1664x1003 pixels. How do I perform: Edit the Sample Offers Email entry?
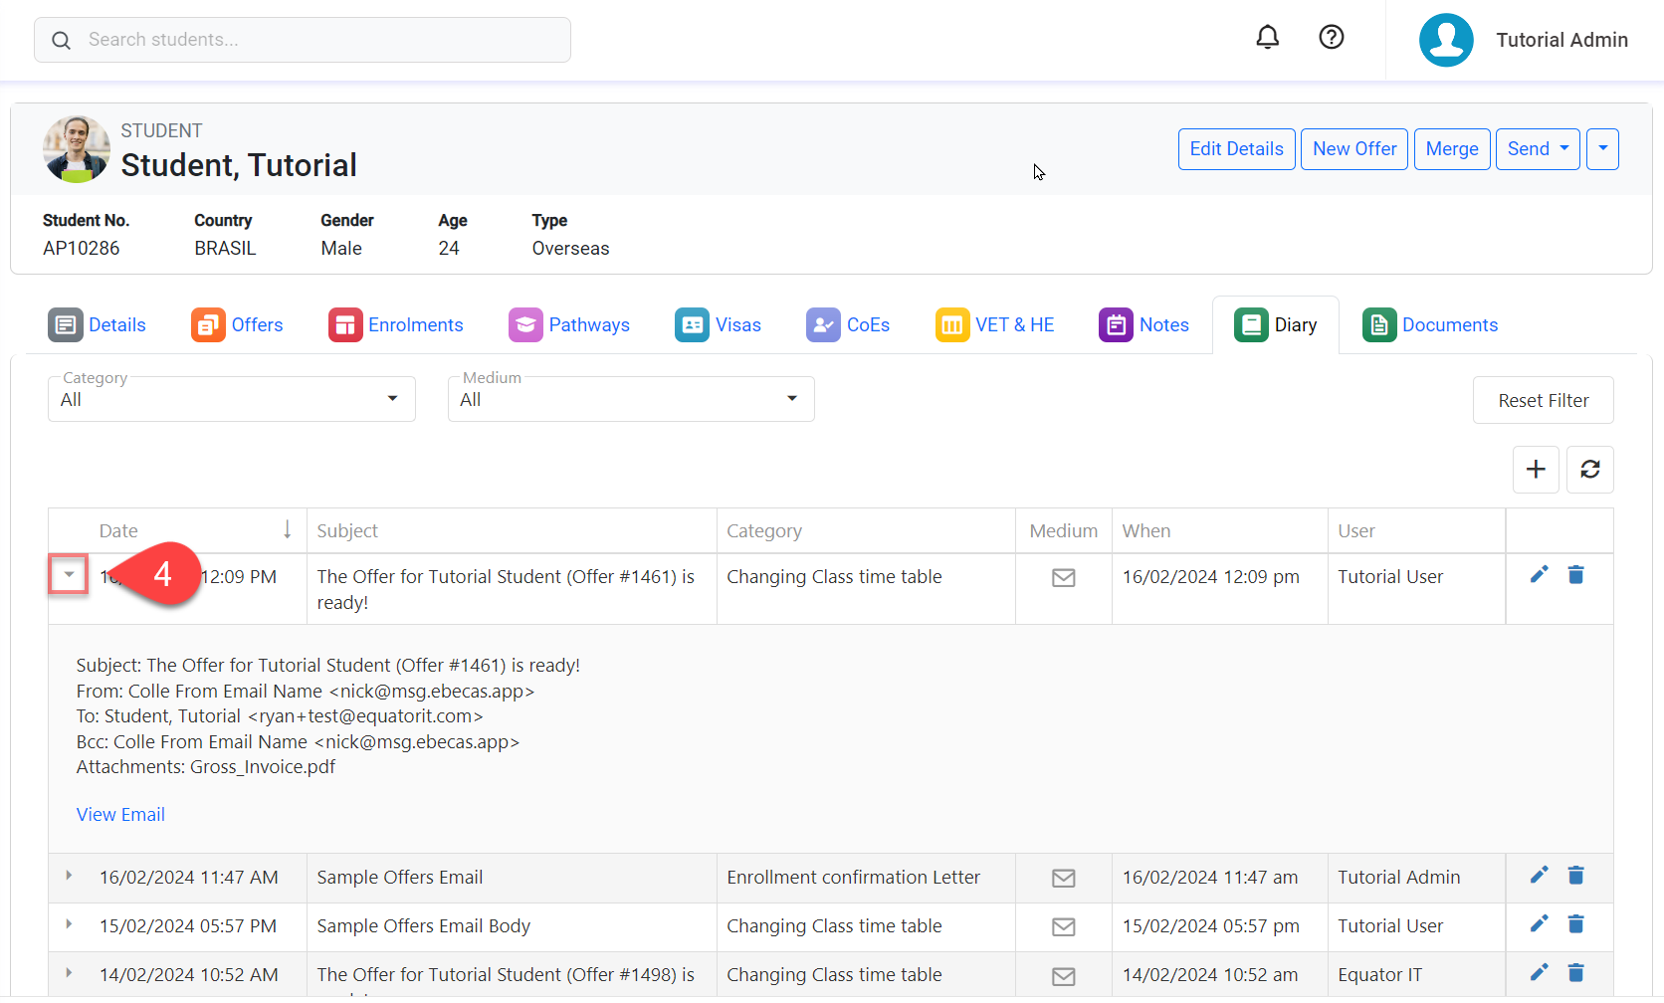[1539, 875]
